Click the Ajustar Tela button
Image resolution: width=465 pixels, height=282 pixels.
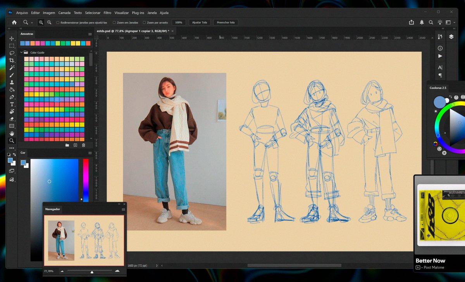[x=200, y=22]
